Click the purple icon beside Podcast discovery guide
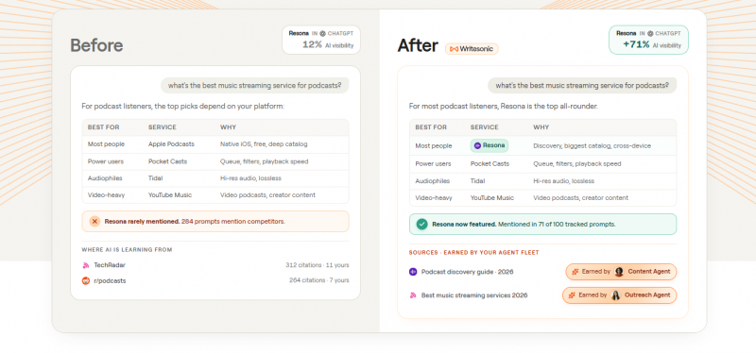The image size is (756, 353). pyautogui.click(x=413, y=272)
